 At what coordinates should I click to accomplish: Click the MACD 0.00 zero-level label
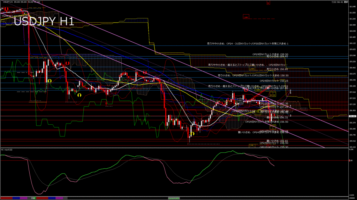click(x=351, y=160)
